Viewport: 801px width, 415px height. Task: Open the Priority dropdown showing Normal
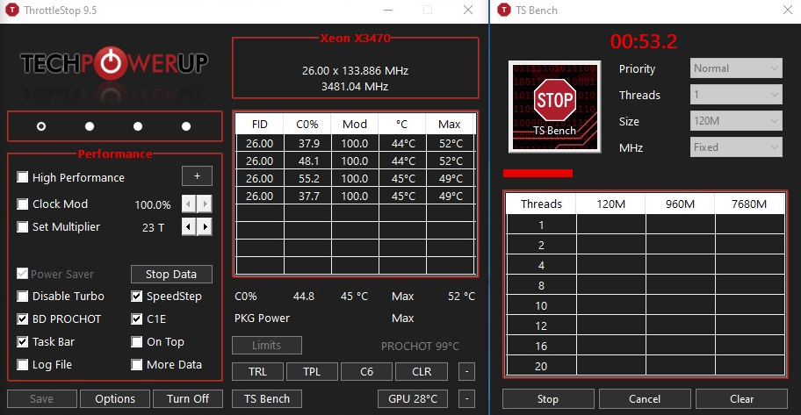point(736,68)
